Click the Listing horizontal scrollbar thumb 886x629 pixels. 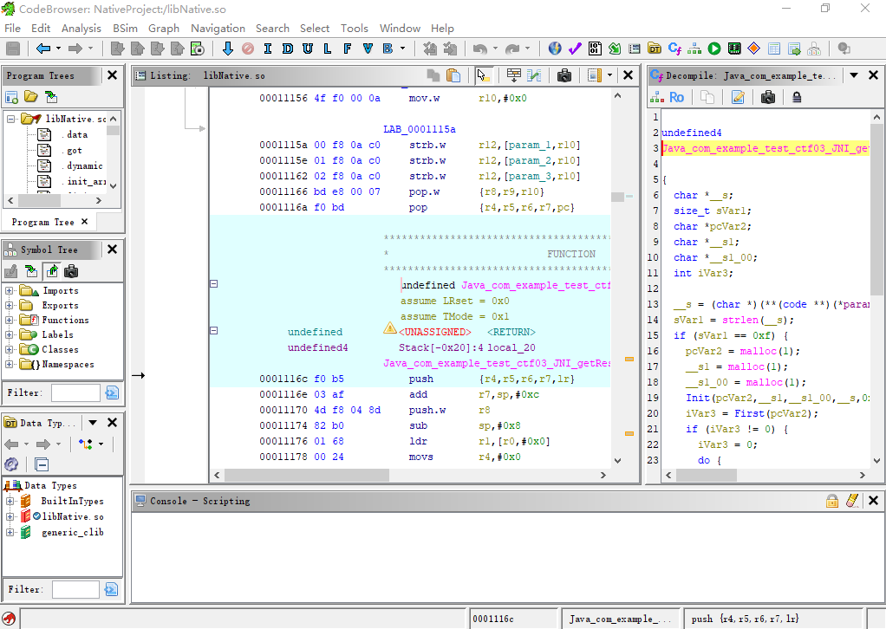coord(307,476)
